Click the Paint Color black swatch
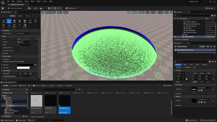217x122 pixels. tap(25, 65)
